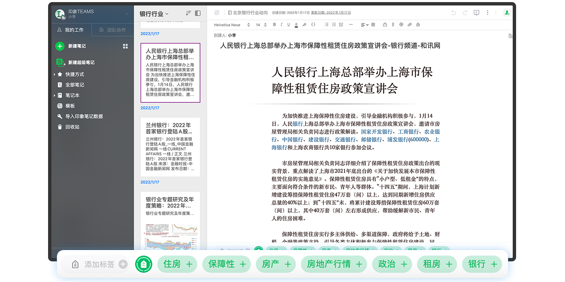Click the building icon at editor right edge
Screen dimensions: 565x282
pos(510,36)
